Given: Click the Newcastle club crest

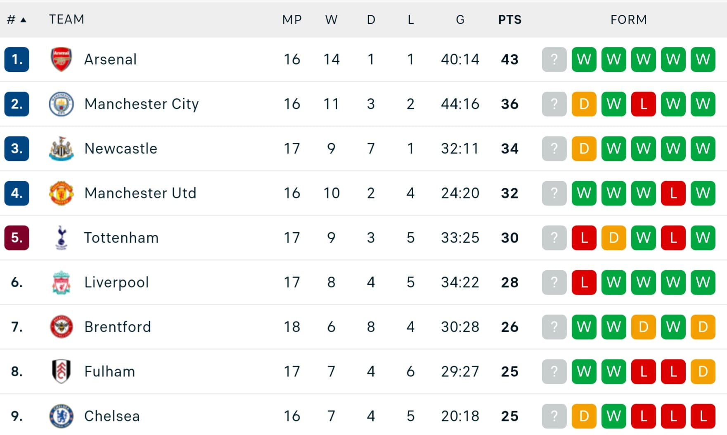Looking at the screenshot, I should [x=61, y=149].
